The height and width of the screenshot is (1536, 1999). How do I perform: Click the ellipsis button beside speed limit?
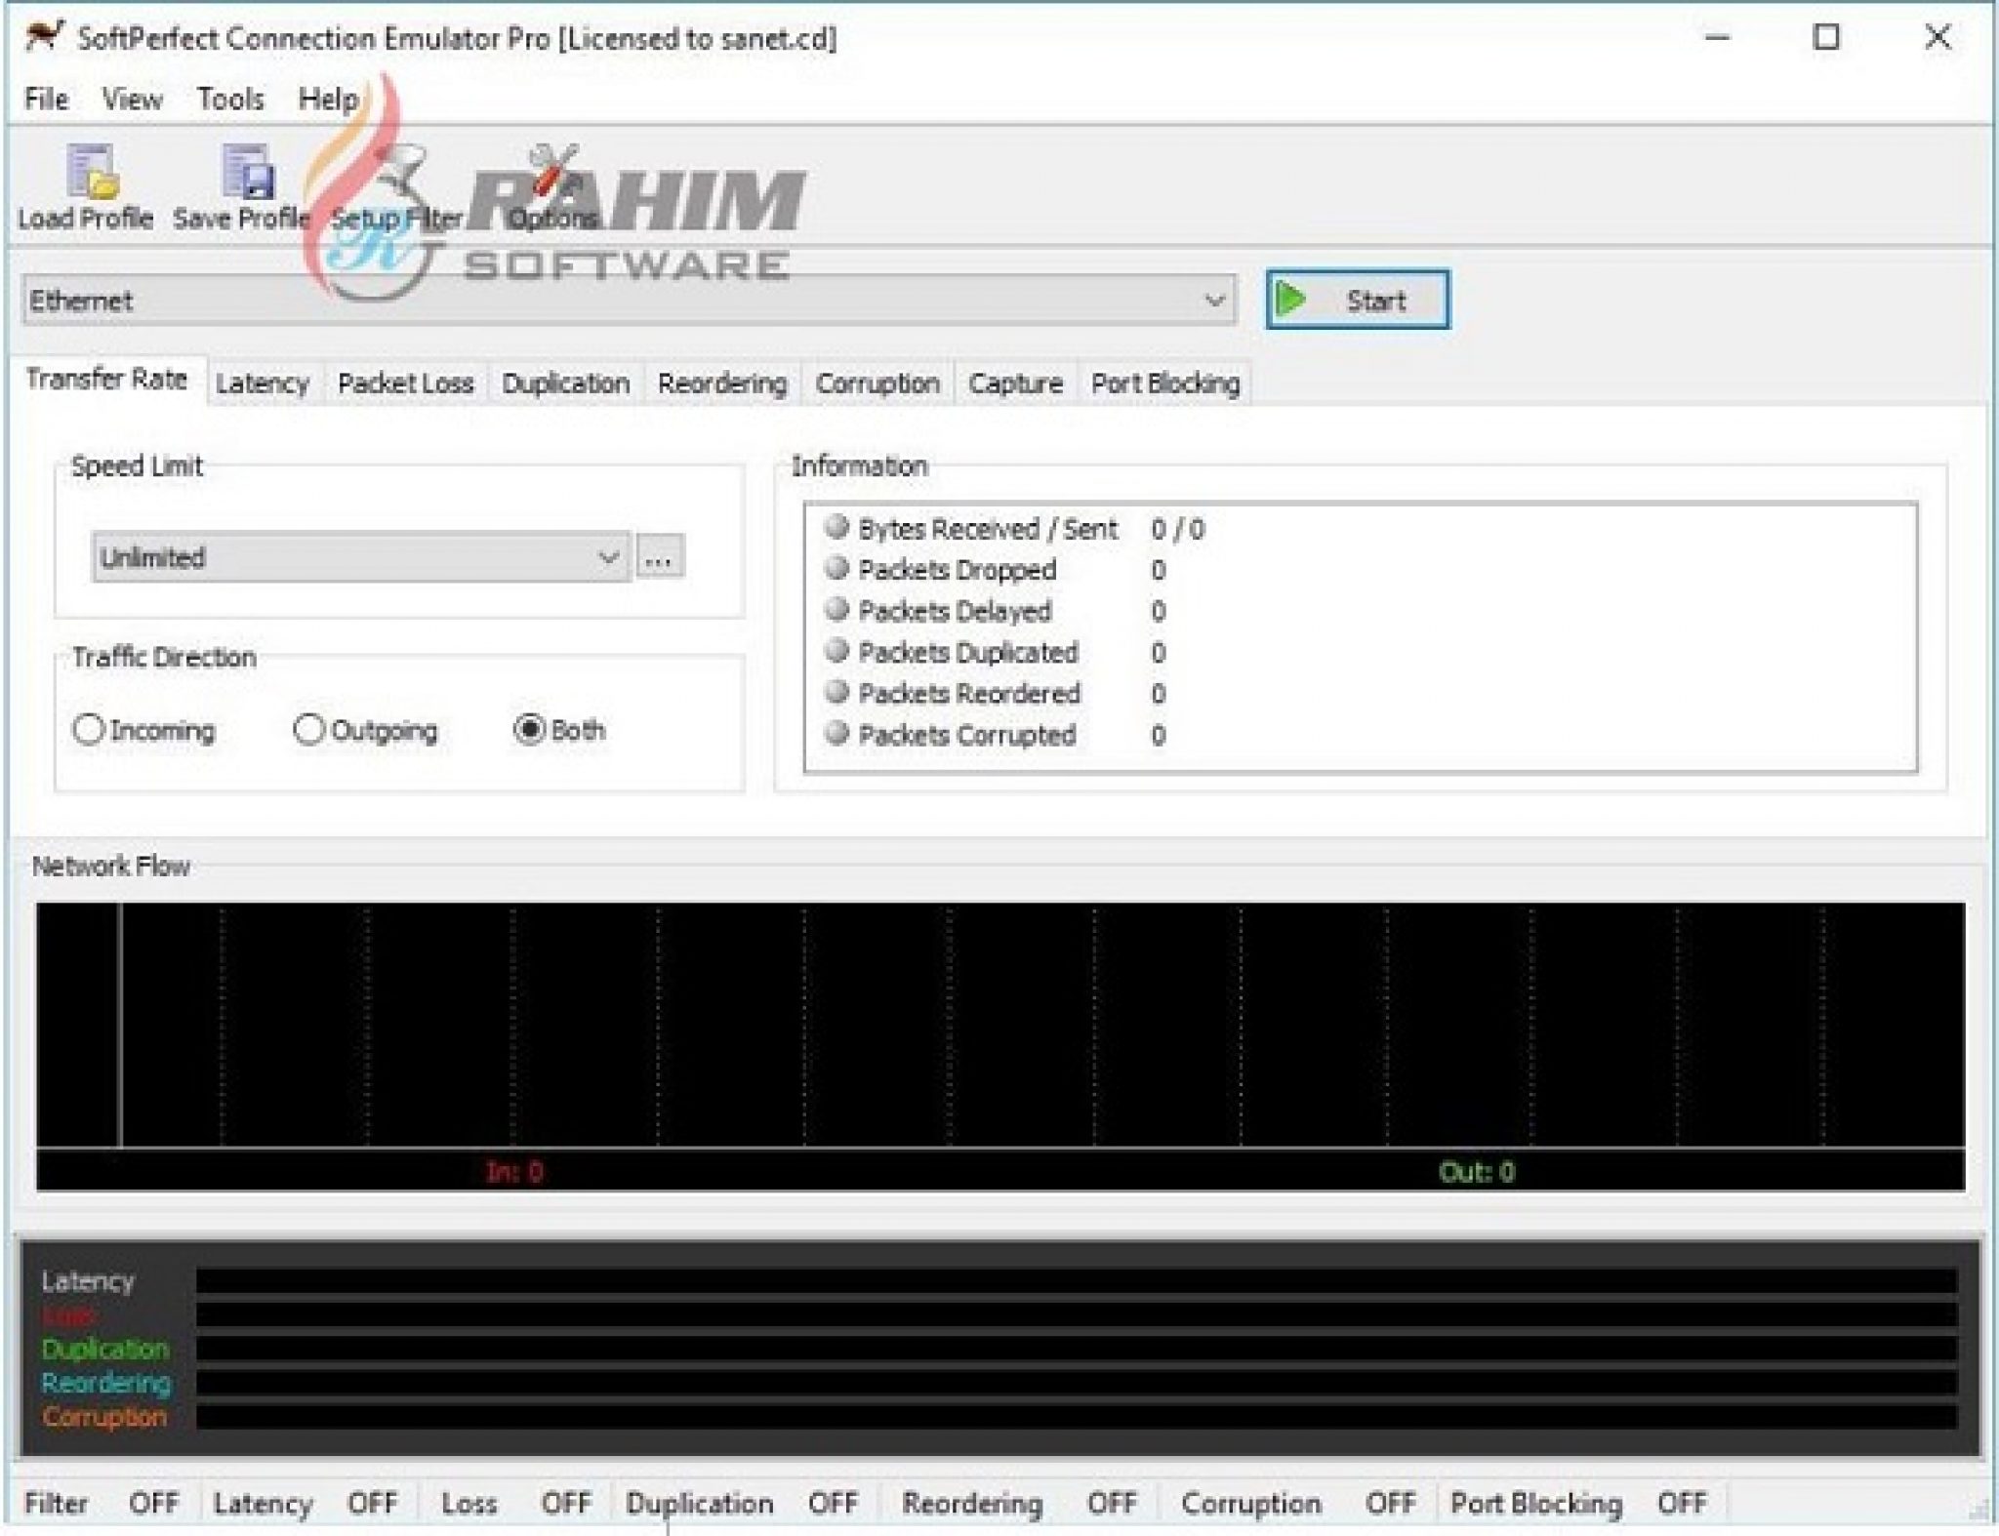(x=660, y=557)
